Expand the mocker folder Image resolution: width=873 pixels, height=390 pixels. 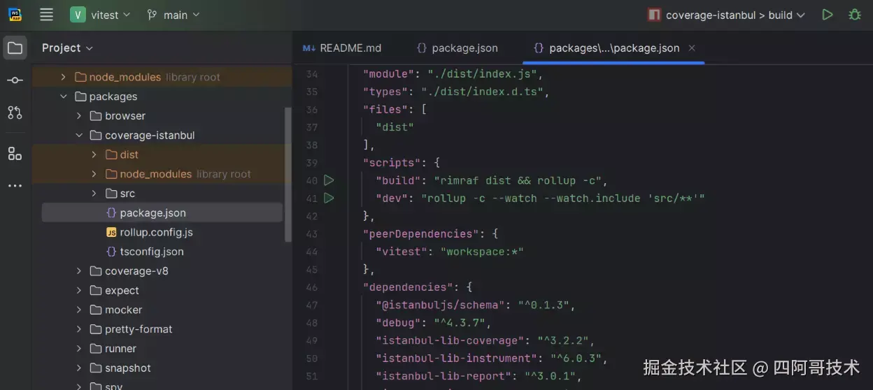79,310
